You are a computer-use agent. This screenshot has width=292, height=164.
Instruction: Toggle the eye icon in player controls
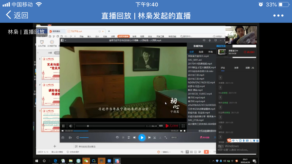point(117,137)
